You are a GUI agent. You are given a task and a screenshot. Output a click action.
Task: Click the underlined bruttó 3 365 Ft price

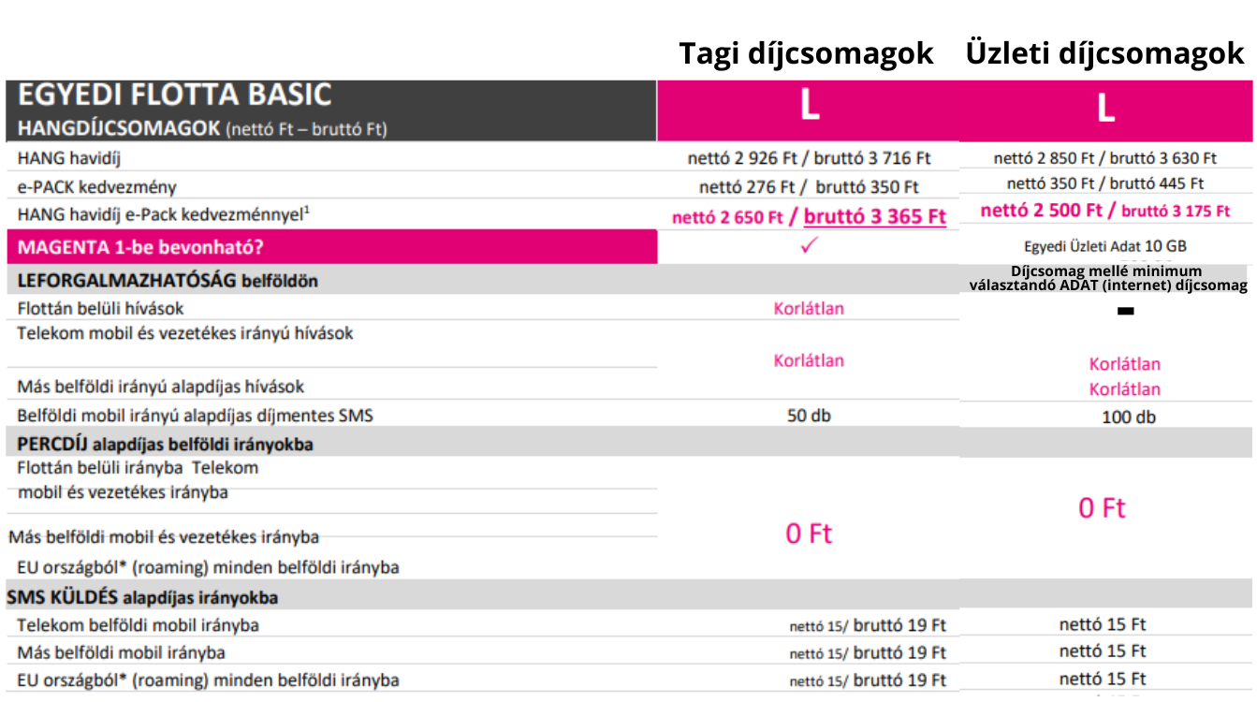pos(875,217)
